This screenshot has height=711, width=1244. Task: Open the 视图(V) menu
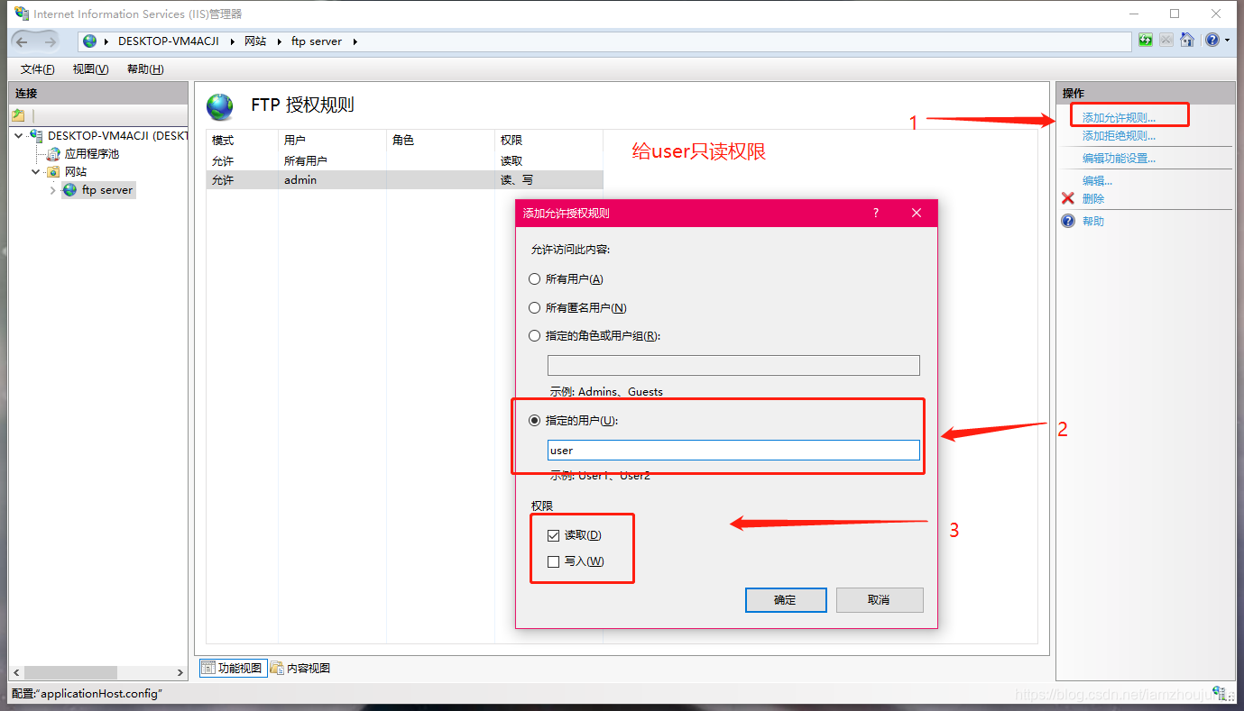91,69
